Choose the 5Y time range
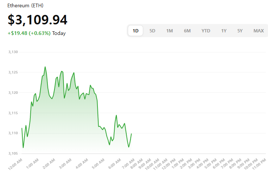This screenshot has height=171, width=268. [x=240, y=31]
